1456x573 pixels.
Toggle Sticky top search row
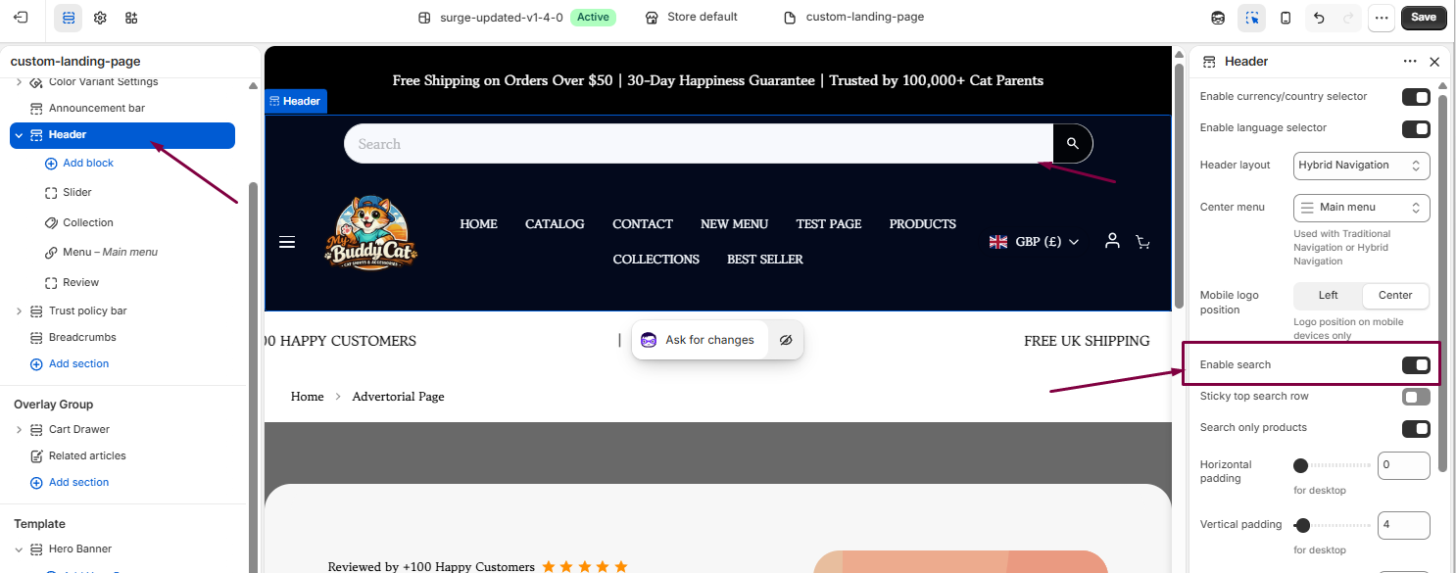(1416, 397)
